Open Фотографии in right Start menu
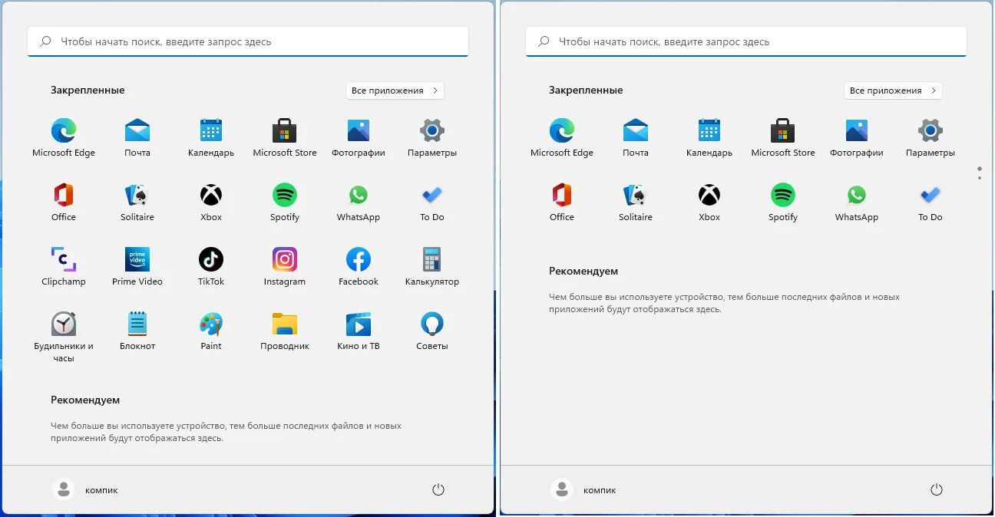This screenshot has height=517, width=995. point(857,138)
